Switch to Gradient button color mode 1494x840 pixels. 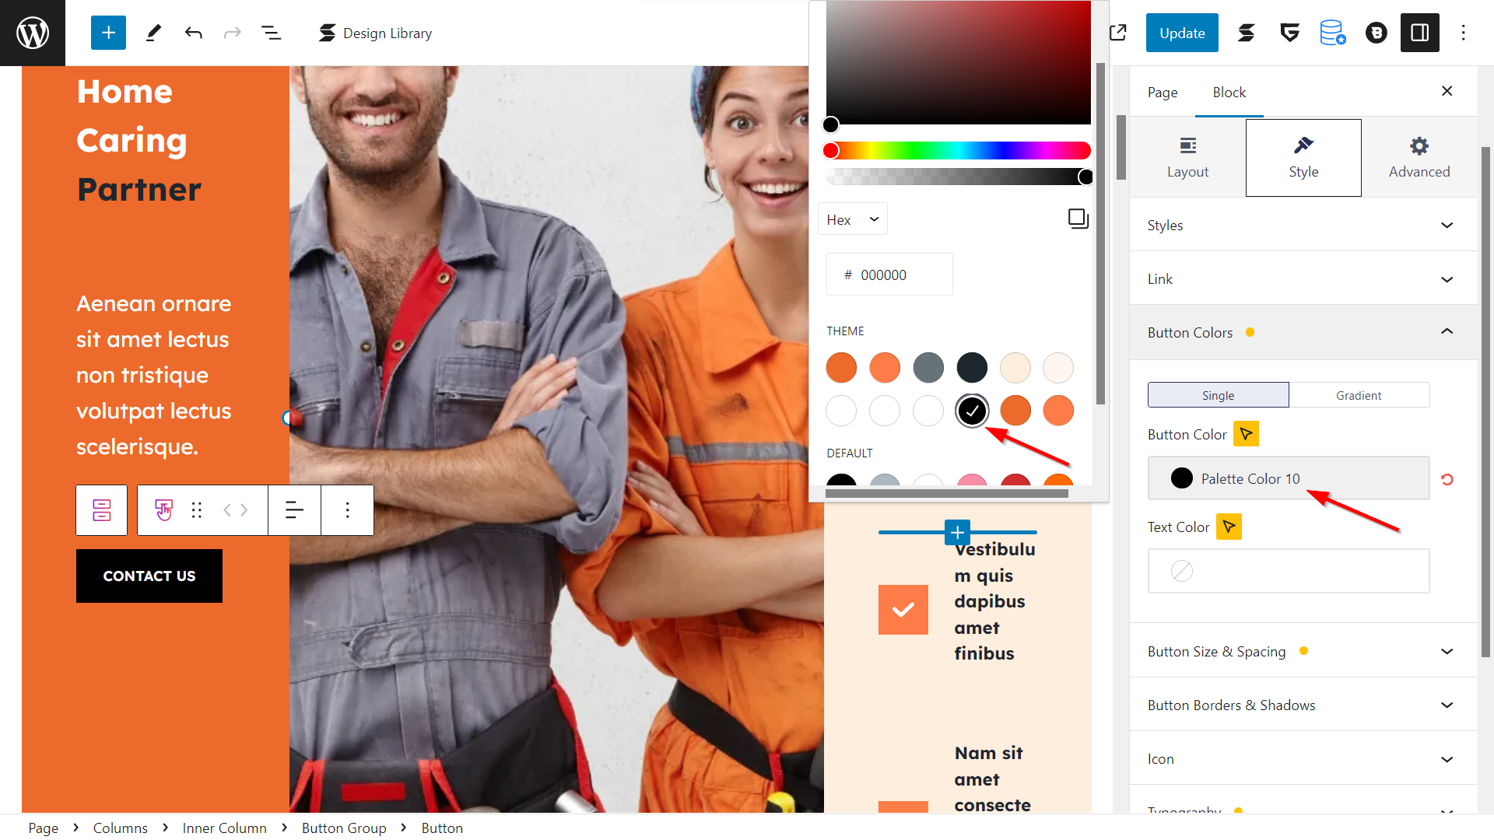pos(1358,395)
